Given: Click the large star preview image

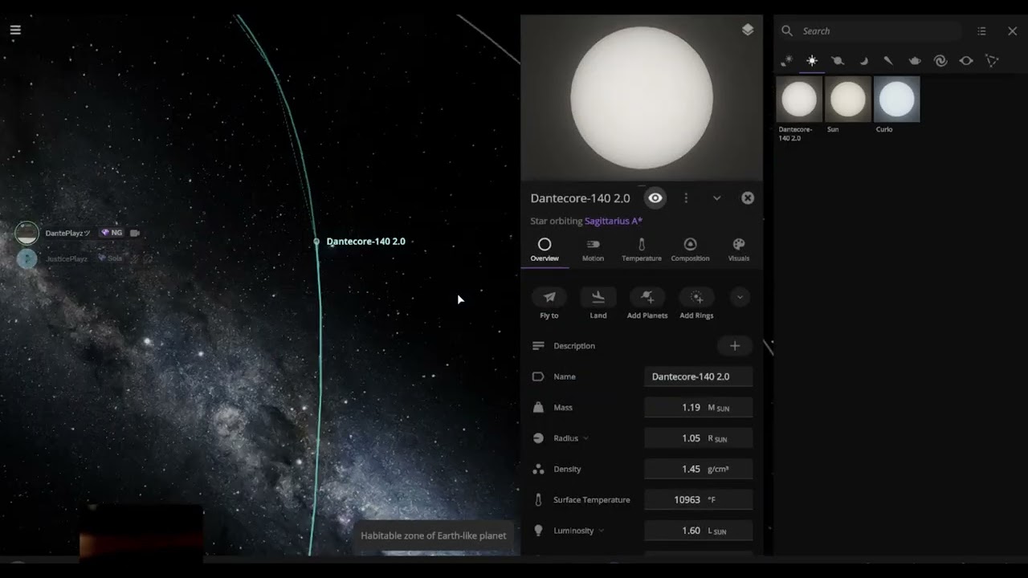Looking at the screenshot, I should click(642, 98).
